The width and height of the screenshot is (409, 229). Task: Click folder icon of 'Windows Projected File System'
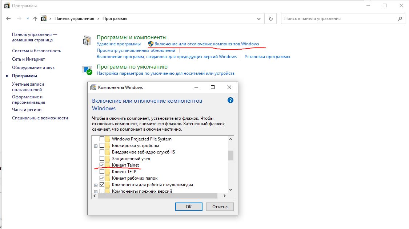pos(108,139)
